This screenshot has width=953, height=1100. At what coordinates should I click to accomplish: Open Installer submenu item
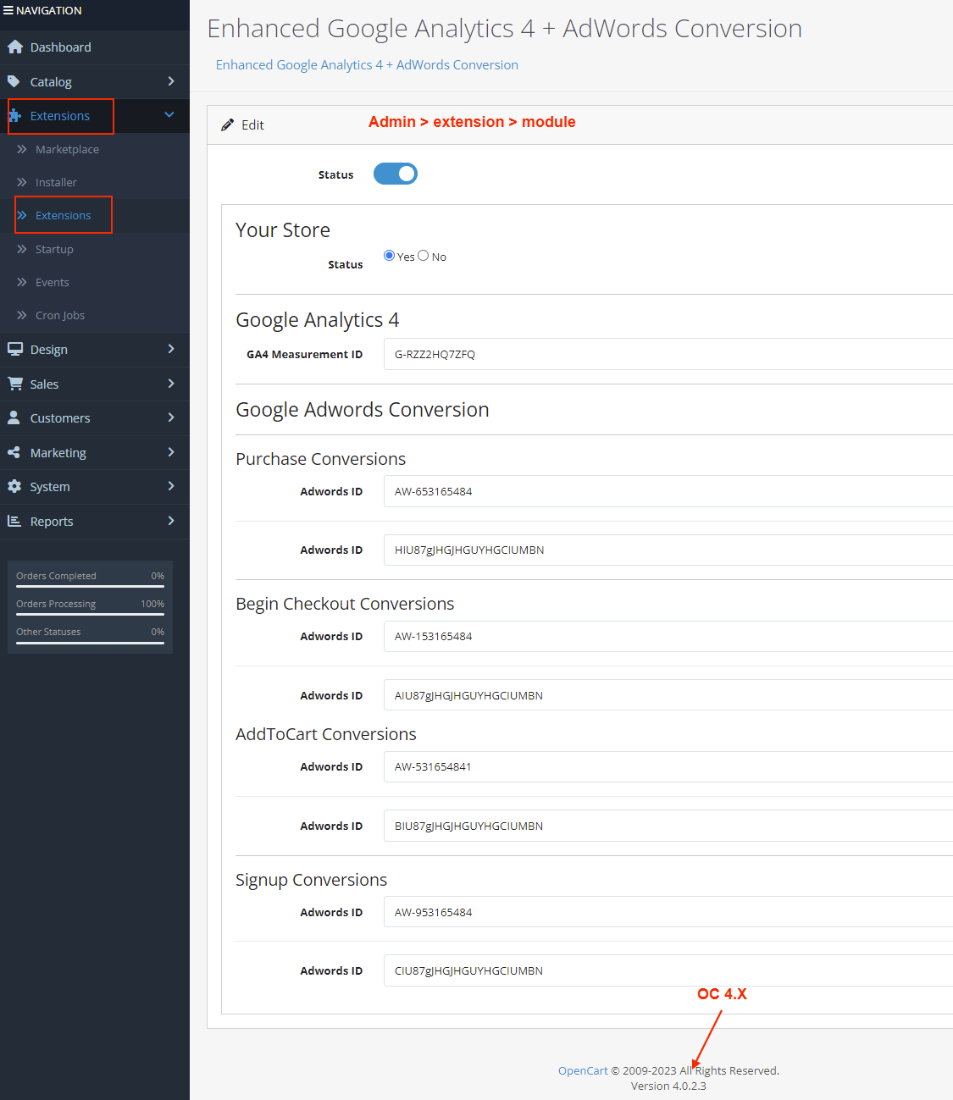point(95,182)
